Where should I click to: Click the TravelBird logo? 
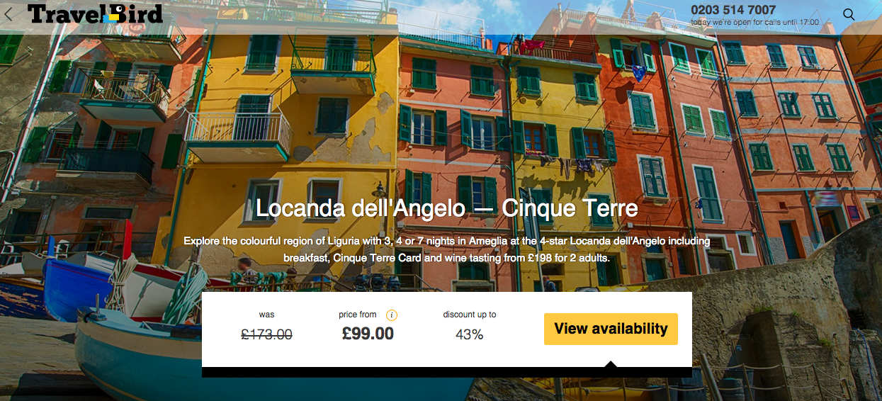(95, 13)
